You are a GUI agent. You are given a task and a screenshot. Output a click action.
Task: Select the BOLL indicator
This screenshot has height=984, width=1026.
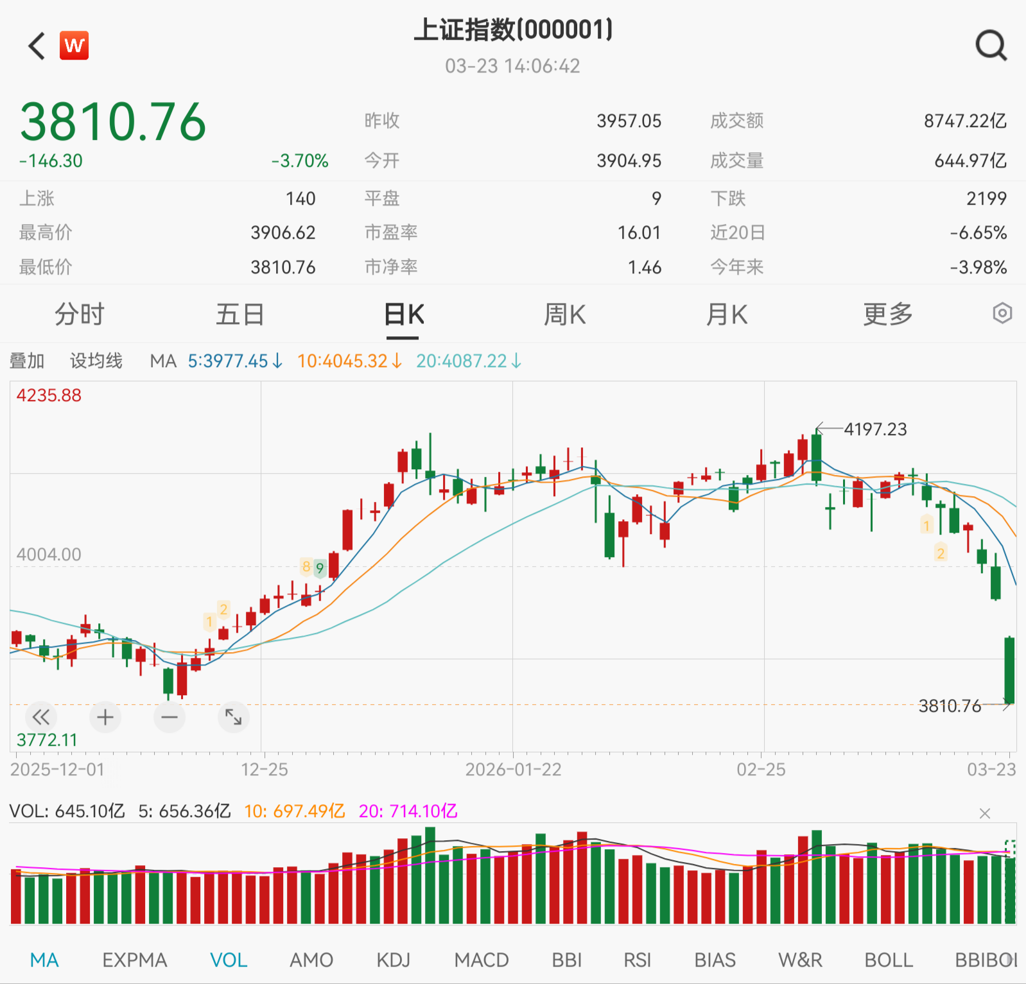[x=888, y=960]
